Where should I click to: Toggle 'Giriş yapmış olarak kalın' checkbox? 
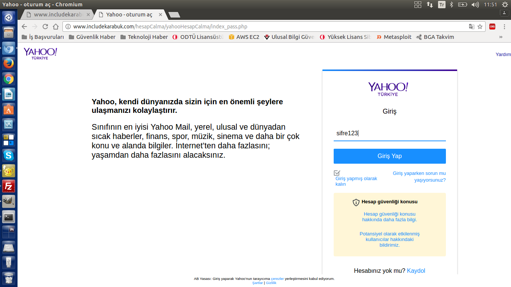pyautogui.click(x=337, y=173)
